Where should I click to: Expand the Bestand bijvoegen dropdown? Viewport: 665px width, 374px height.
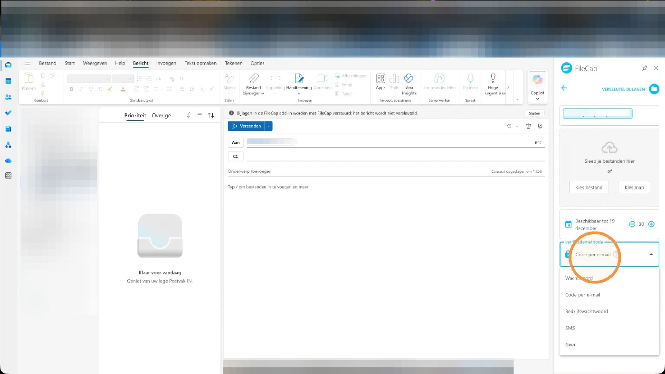(x=263, y=93)
